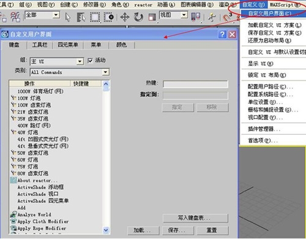Click the action list scroll-down arrow
The width and height of the screenshot is (306, 239).
click(106, 230)
